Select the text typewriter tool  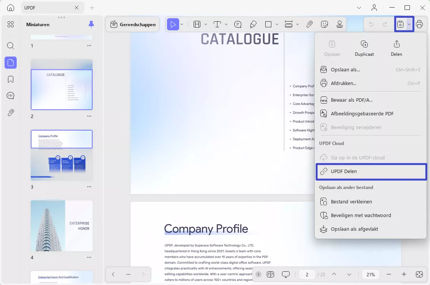point(217,24)
